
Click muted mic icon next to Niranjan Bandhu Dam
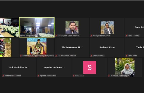point(91,36)
